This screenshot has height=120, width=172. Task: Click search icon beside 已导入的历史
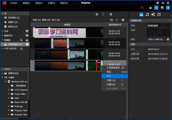click(21, 49)
